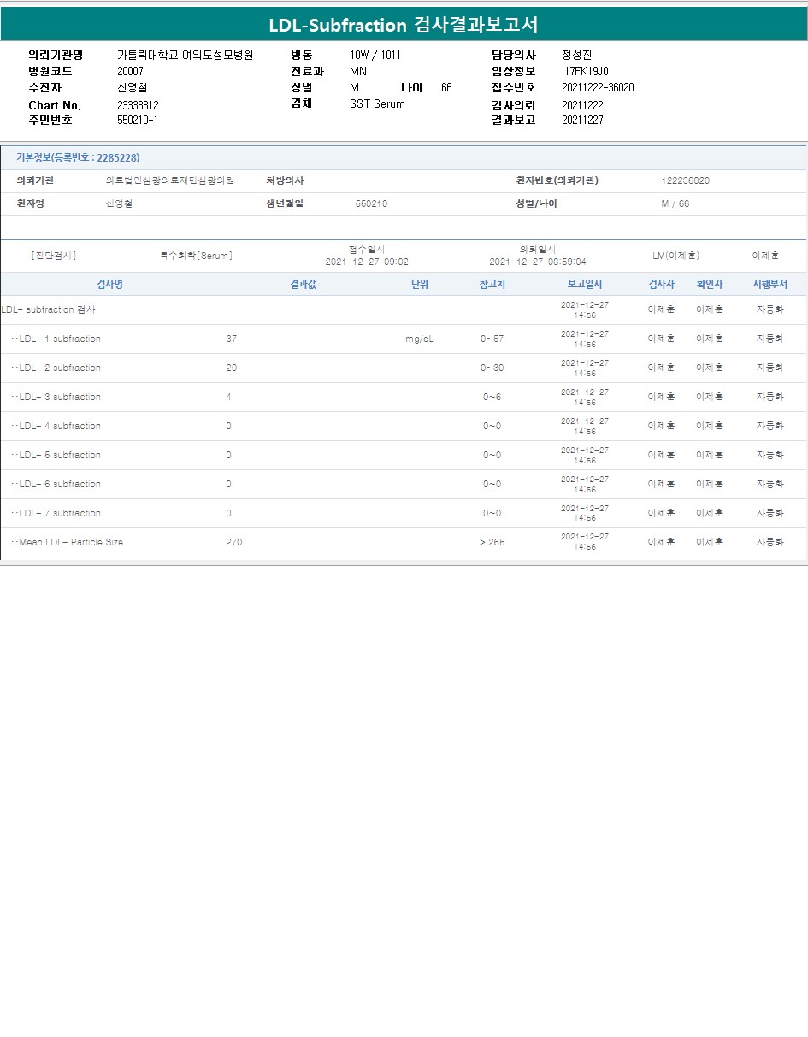The height and width of the screenshot is (1037, 808).
Task: Select the ward value 10W / 1011
Action: pyautogui.click(x=375, y=55)
